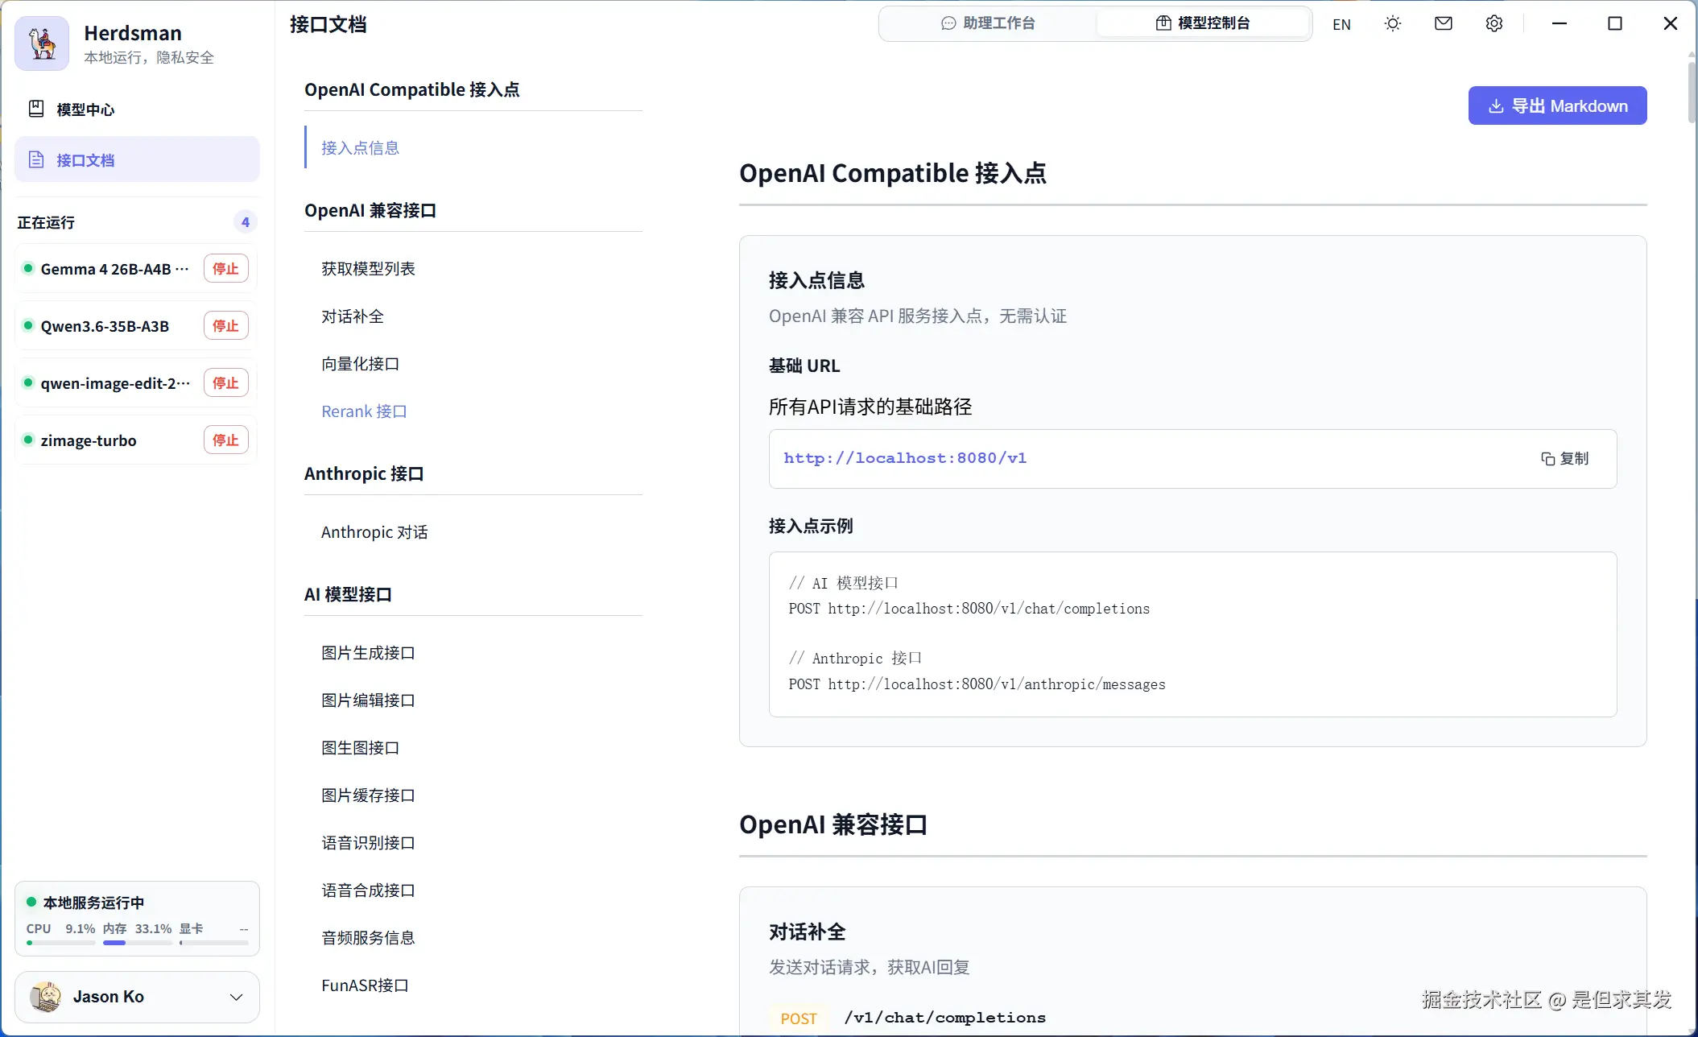The height and width of the screenshot is (1037, 1698).
Task: Select the Qwen3.6-35B-A3B running model
Action: coord(105,326)
